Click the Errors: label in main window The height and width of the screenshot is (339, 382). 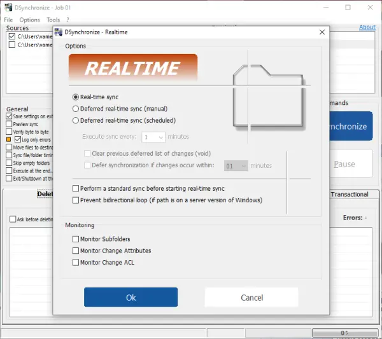(353, 218)
